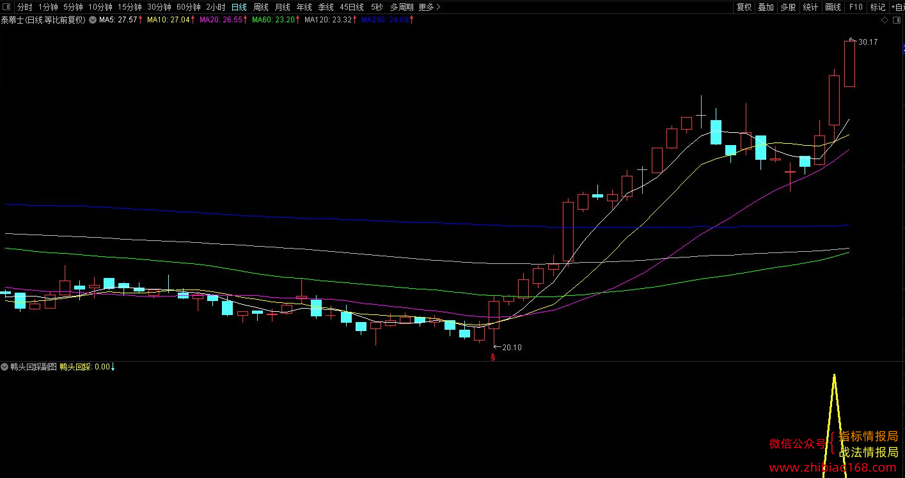Select the 季线 quarterly tab
Screen dimensions: 905x478
tap(326, 7)
